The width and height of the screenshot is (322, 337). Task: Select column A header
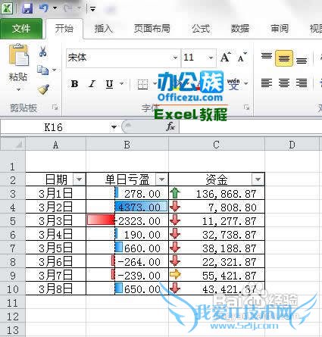(x=55, y=145)
